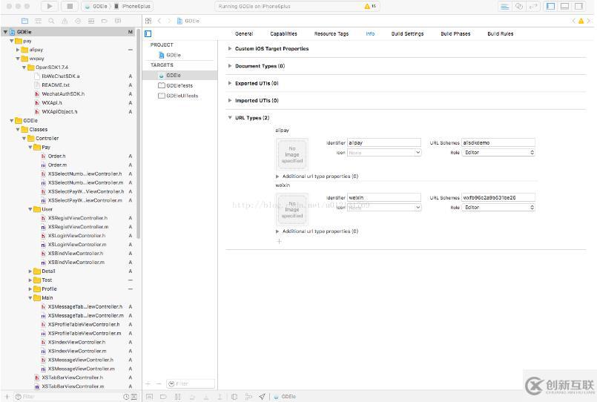
Task: Expand the Detail folder in navigator
Action: (x=30, y=271)
